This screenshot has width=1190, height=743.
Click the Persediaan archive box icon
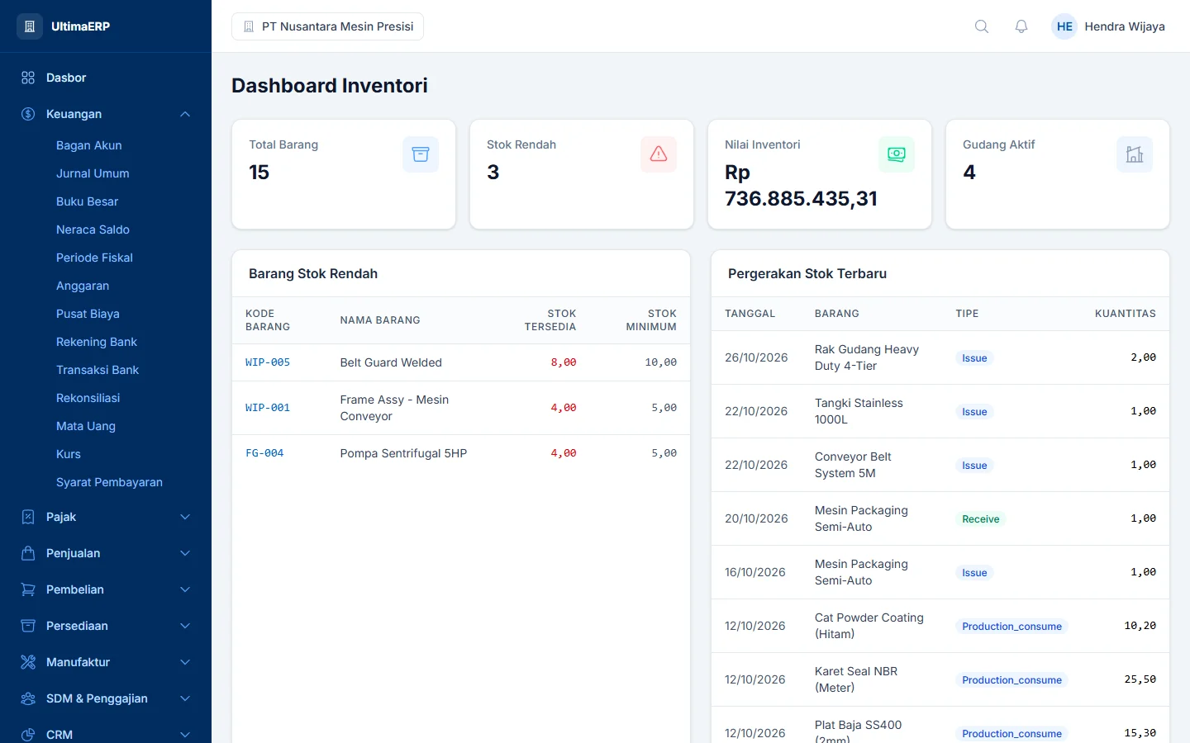(x=28, y=626)
